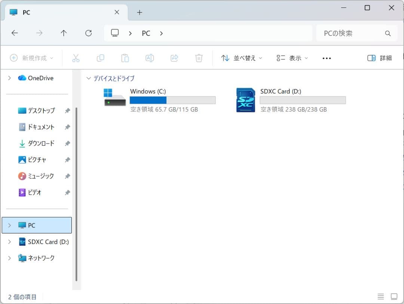Click the up-one-level navigation arrow
This screenshot has height=304, width=404.
tap(64, 33)
